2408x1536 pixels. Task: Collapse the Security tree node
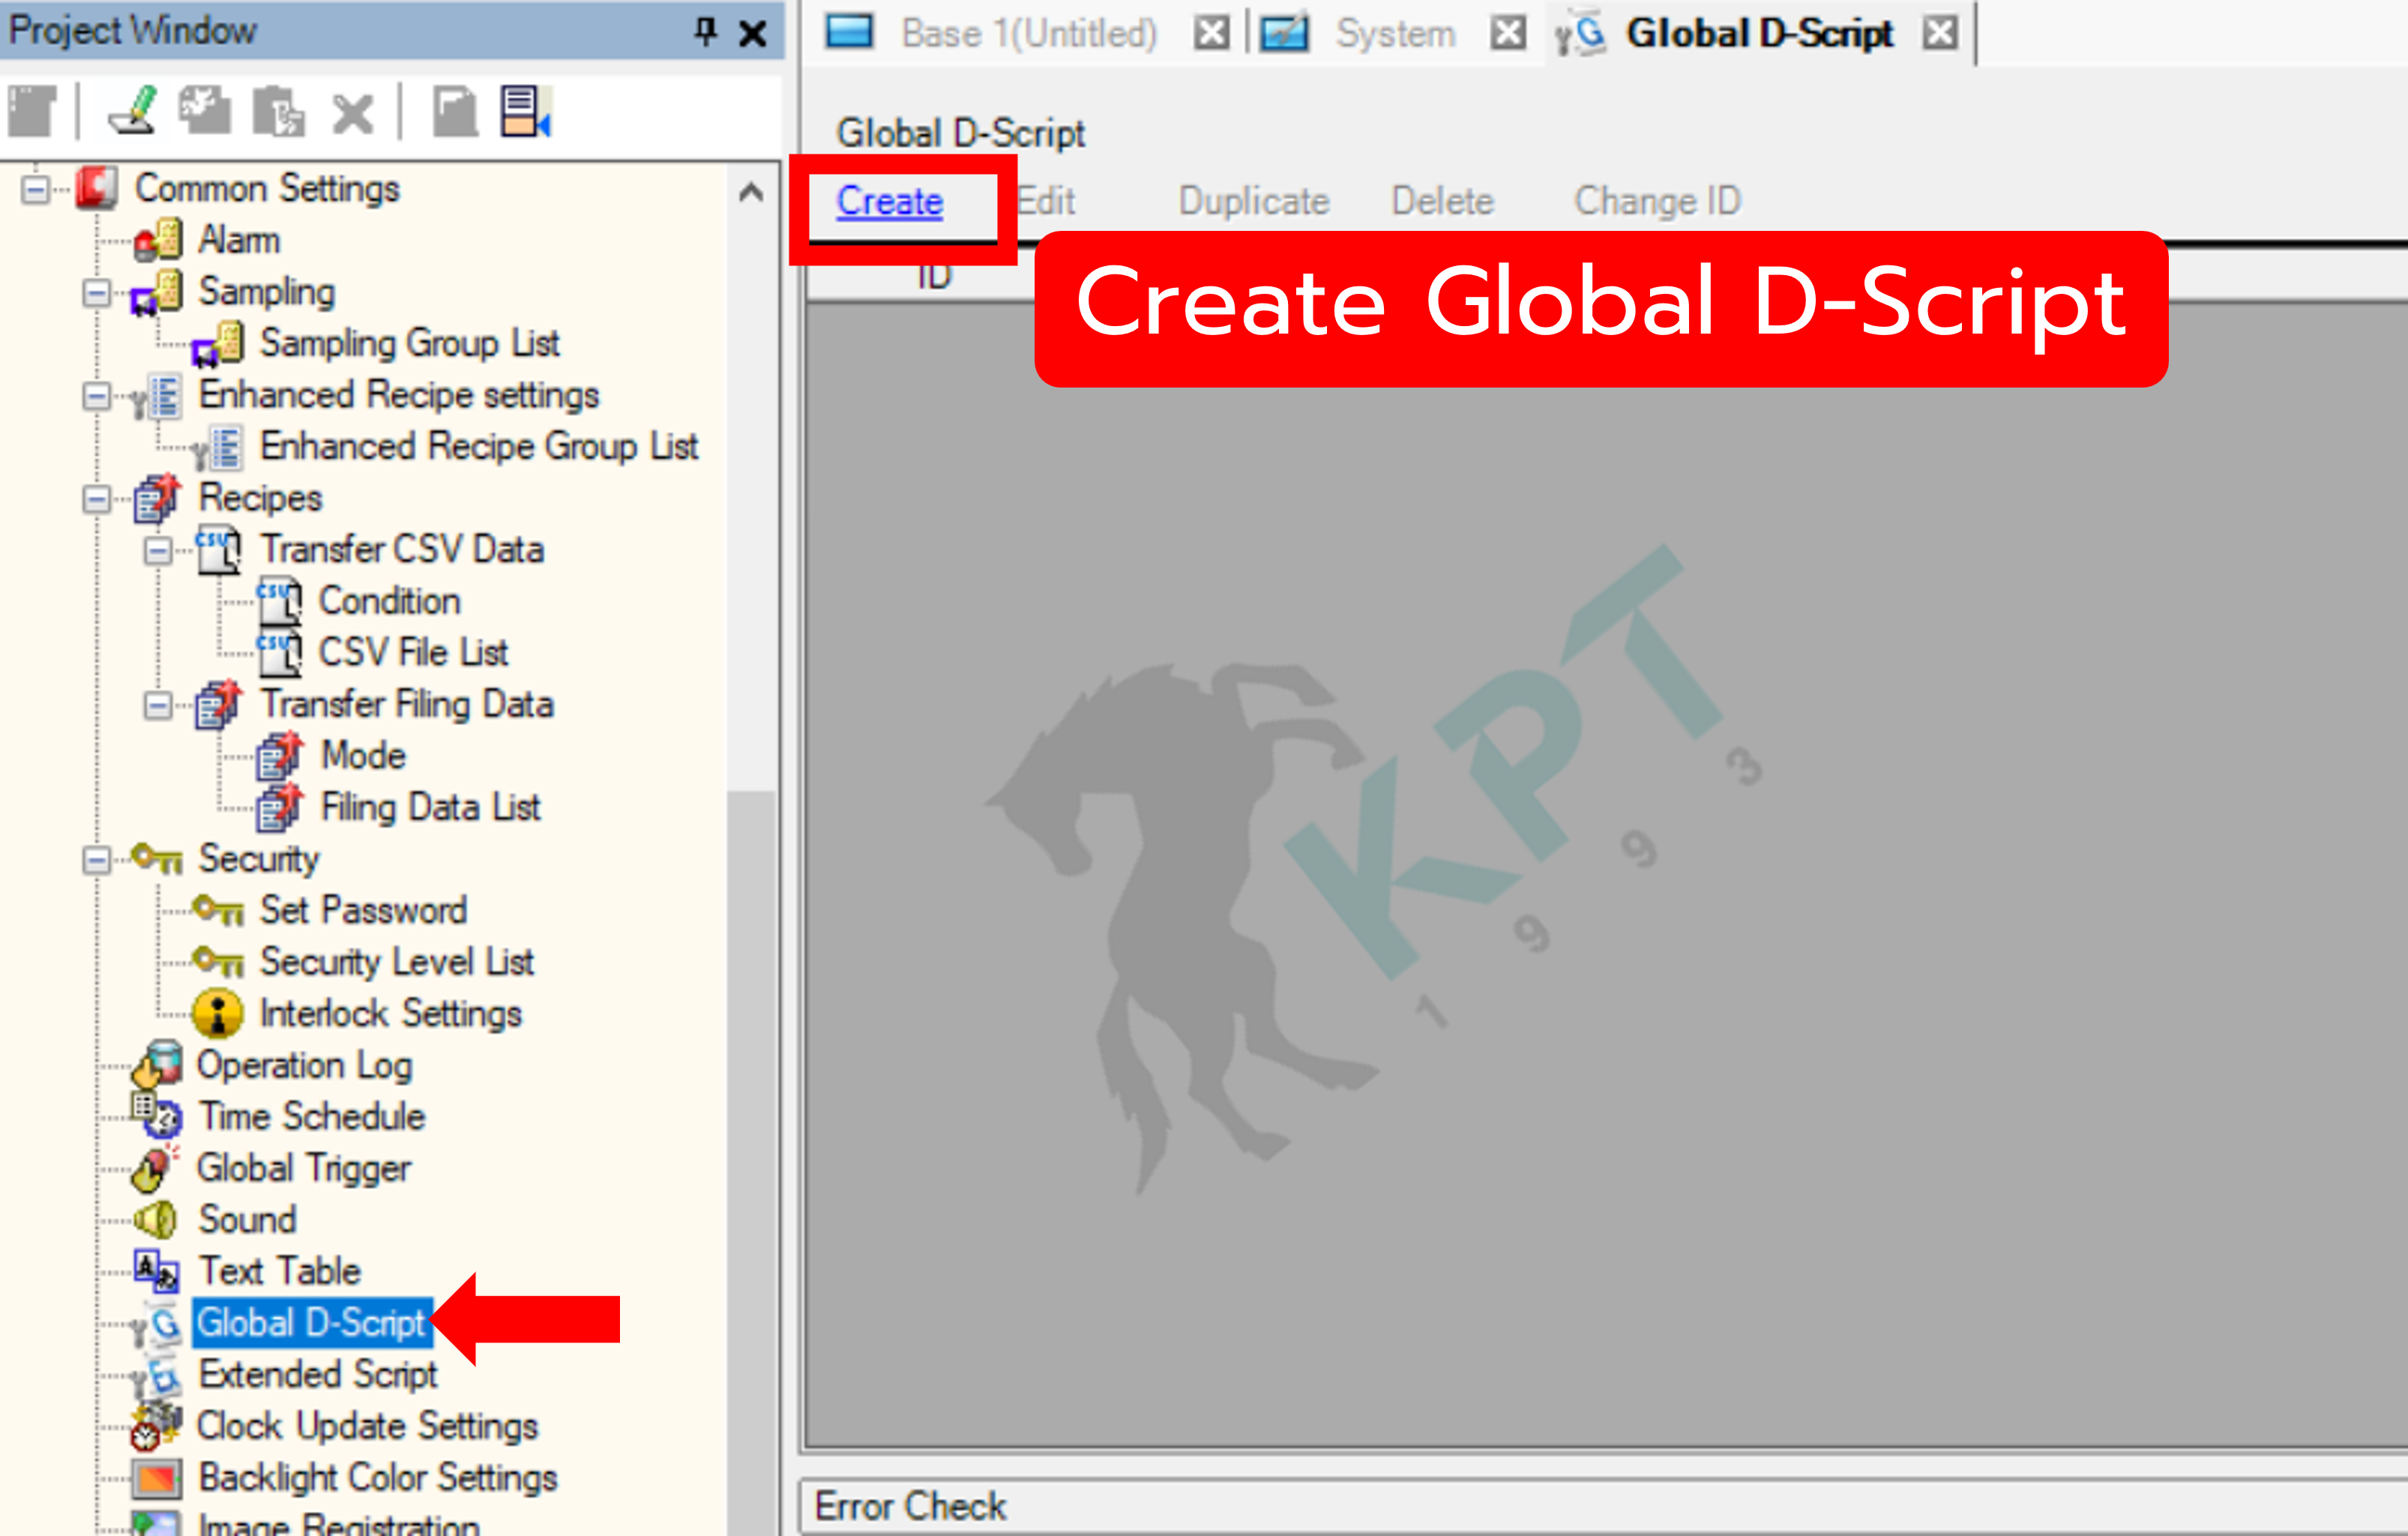tap(97, 860)
